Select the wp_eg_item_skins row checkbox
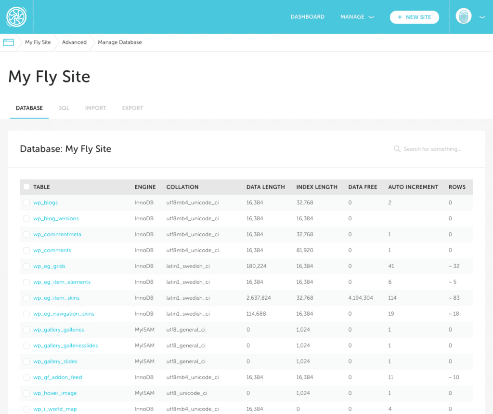The width and height of the screenshot is (493, 414). (26, 298)
